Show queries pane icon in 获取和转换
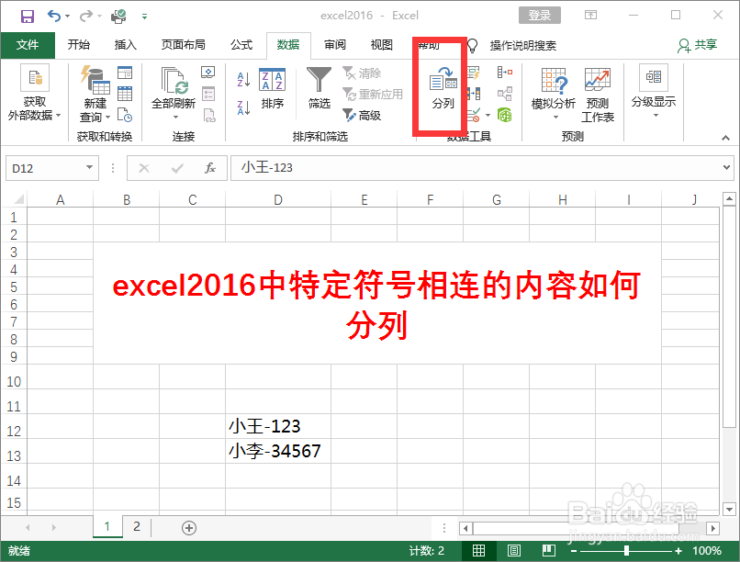 click(x=125, y=73)
